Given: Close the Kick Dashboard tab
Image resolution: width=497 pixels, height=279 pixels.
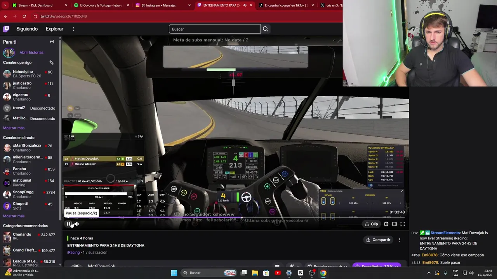Looking at the screenshot, I should (66, 5).
